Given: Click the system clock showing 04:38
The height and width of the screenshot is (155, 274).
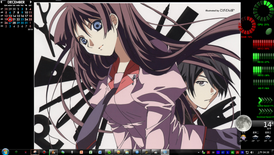Looking at the screenshot, I should [263, 152].
